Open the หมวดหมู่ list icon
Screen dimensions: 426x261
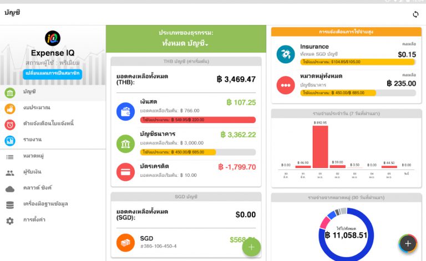tap(10, 157)
